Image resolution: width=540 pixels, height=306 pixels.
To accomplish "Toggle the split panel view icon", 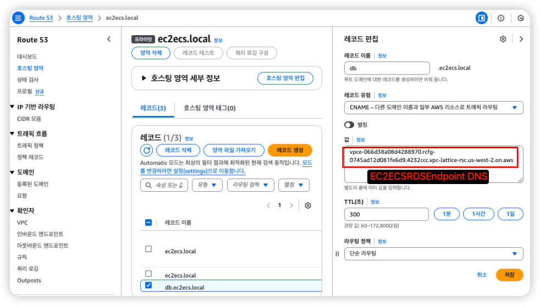I will (482, 18).
